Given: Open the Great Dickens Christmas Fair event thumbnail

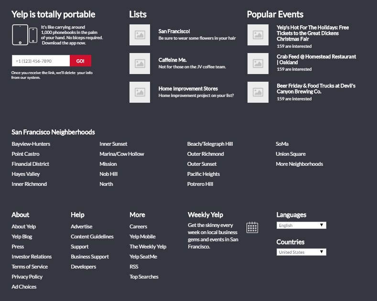Looking at the screenshot, I should tap(258, 35).
